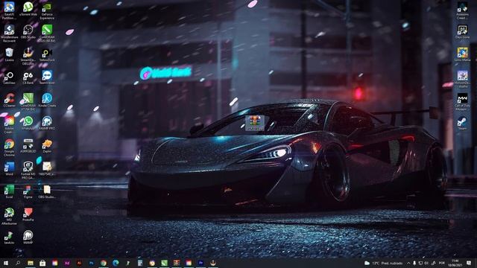Open the uTorrent Web desktop shortcut
This screenshot has width=477, height=268.
click(28, 9)
